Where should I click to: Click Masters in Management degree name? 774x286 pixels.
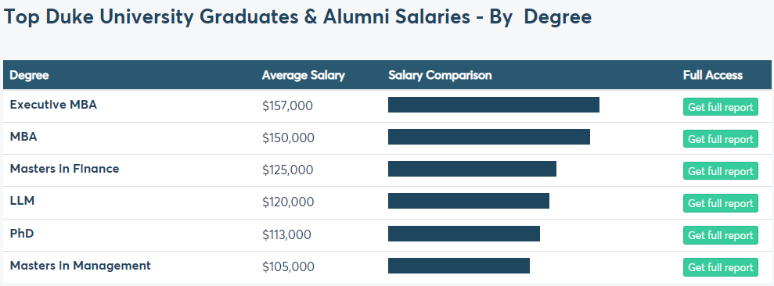pos(81,265)
